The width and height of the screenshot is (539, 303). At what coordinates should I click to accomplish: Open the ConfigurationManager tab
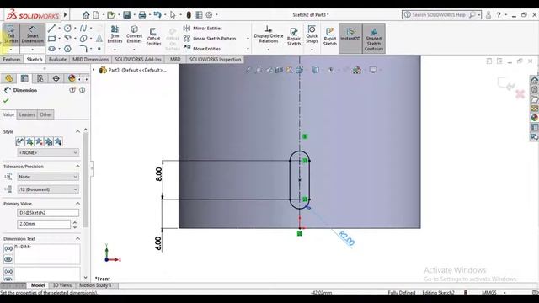pyautogui.click(x=40, y=78)
